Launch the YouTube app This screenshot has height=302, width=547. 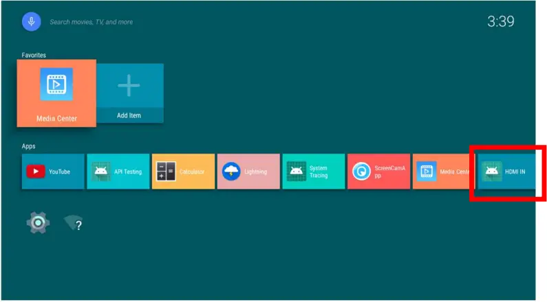tap(53, 172)
